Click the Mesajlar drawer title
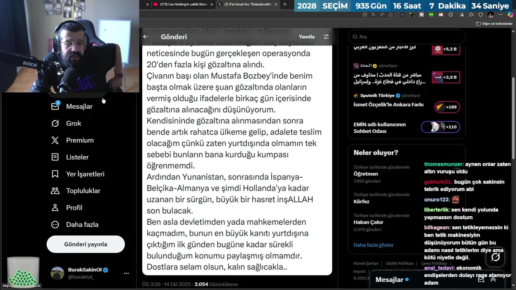The image size is (516, 290). click(x=389, y=280)
